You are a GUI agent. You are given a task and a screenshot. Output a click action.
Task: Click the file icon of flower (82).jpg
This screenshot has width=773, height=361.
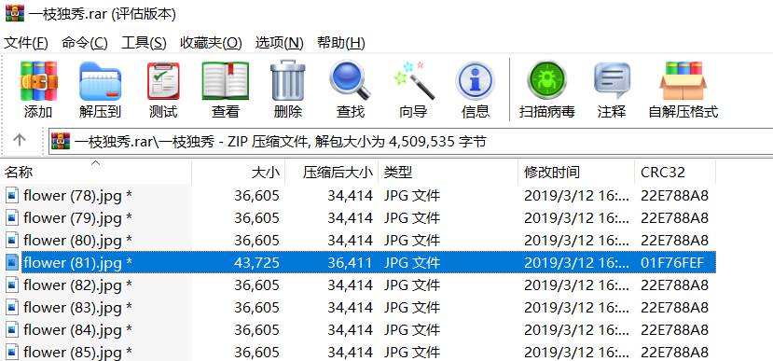pyautogui.click(x=12, y=285)
